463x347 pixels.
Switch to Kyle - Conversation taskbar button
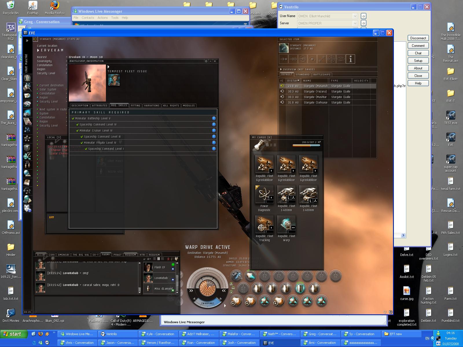point(158,334)
